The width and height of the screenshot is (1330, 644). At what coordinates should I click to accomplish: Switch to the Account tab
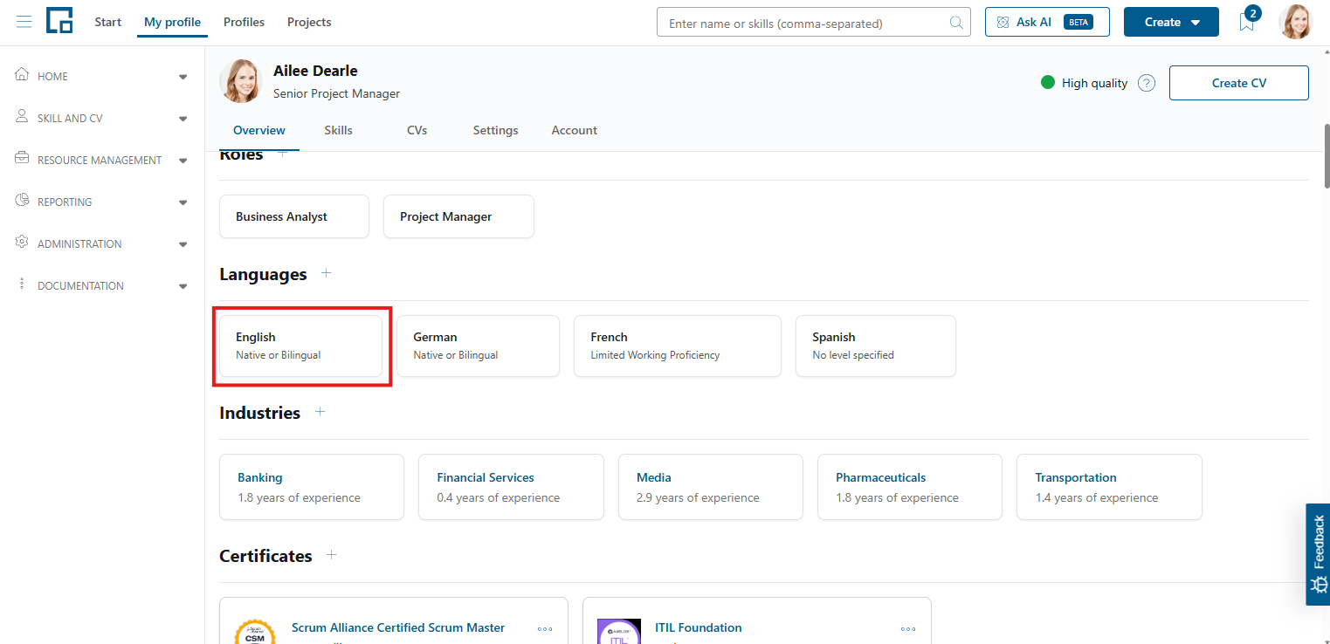tap(574, 130)
